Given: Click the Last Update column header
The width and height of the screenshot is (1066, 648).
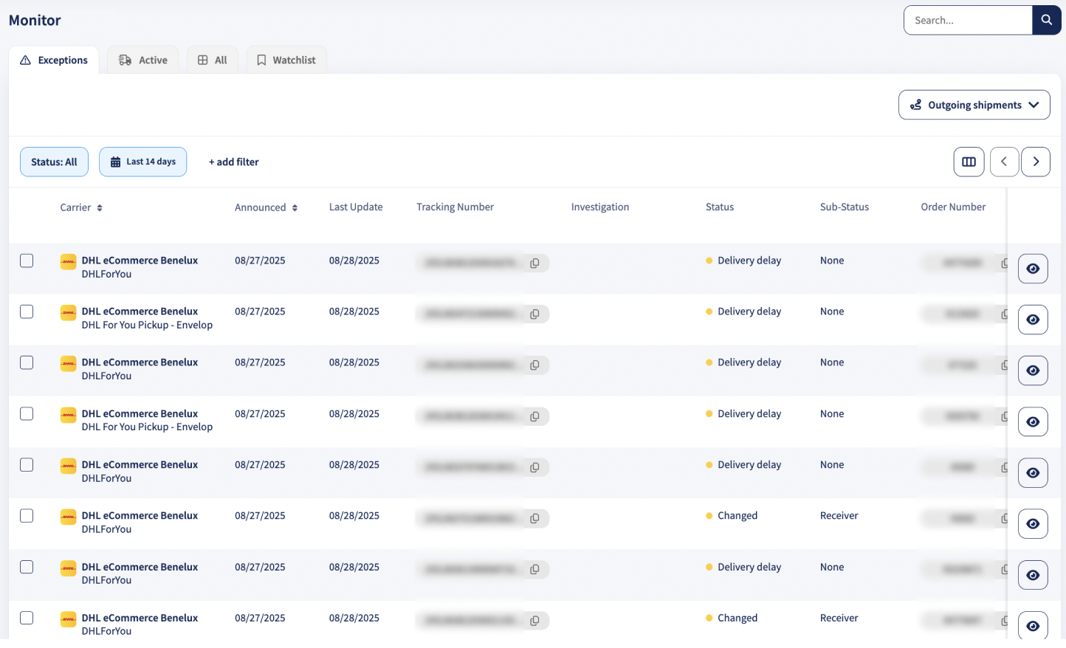Looking at the screenshot, I should click(356, 207).
